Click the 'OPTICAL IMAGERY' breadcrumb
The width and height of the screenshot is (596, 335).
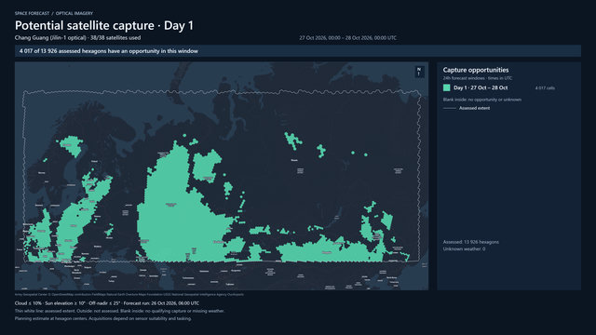coord(74,13)
